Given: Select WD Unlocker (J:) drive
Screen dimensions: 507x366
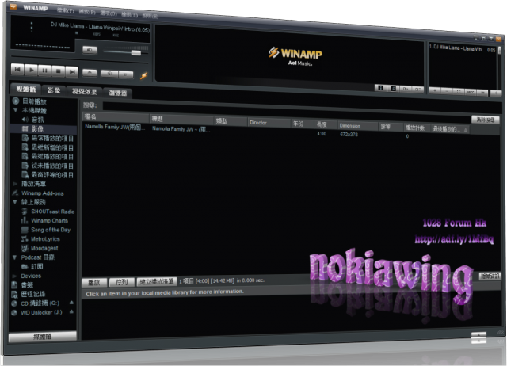Looking at the screenshot, I should 41,312.
